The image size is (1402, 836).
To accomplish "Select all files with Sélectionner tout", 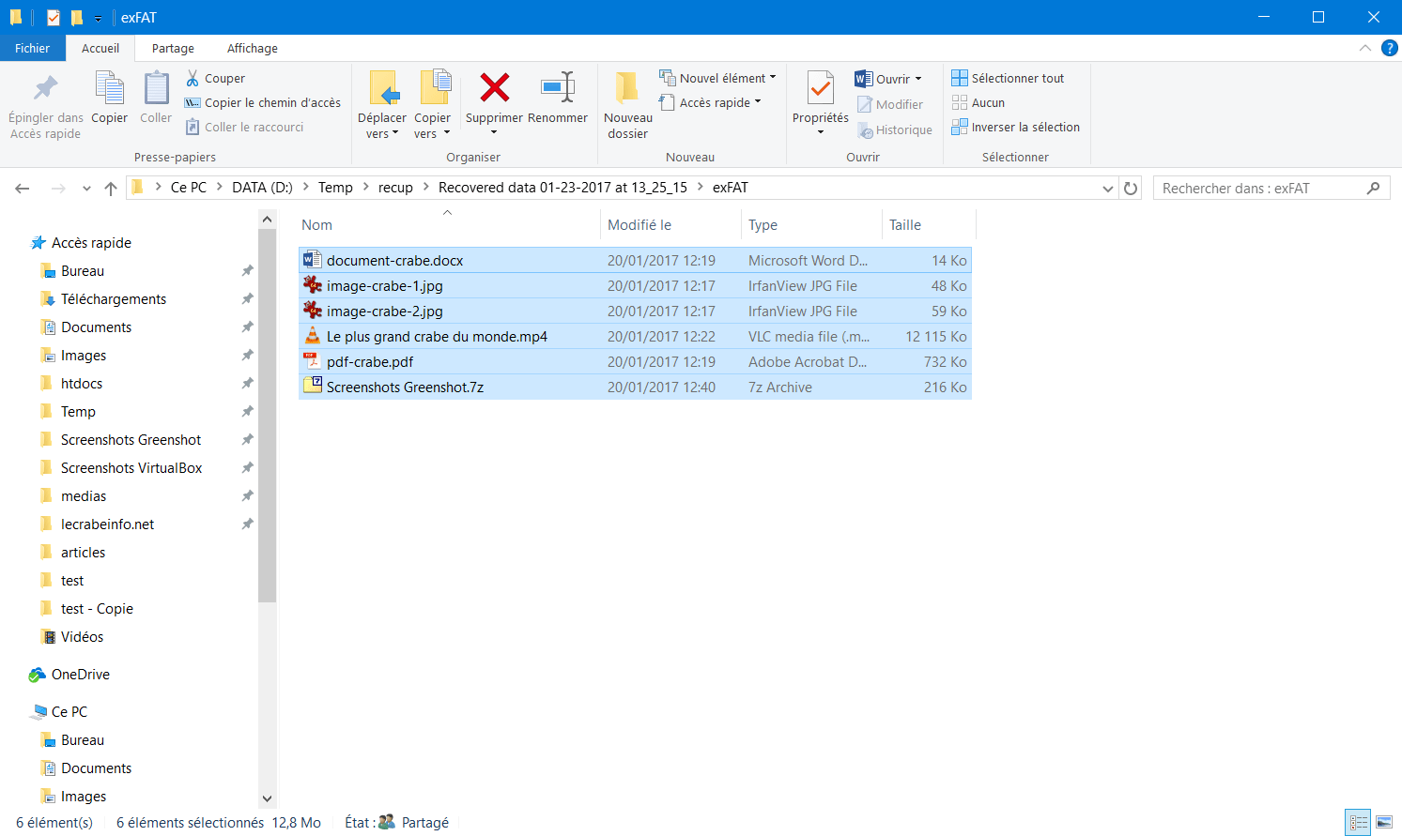I will (1008, 79).
